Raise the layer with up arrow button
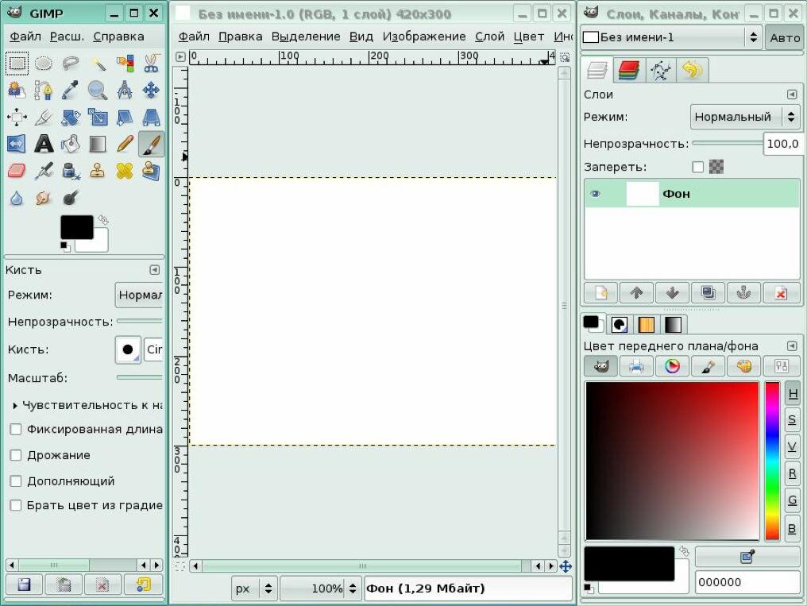This screenshot has height=606, width=807. pos(637,293)
